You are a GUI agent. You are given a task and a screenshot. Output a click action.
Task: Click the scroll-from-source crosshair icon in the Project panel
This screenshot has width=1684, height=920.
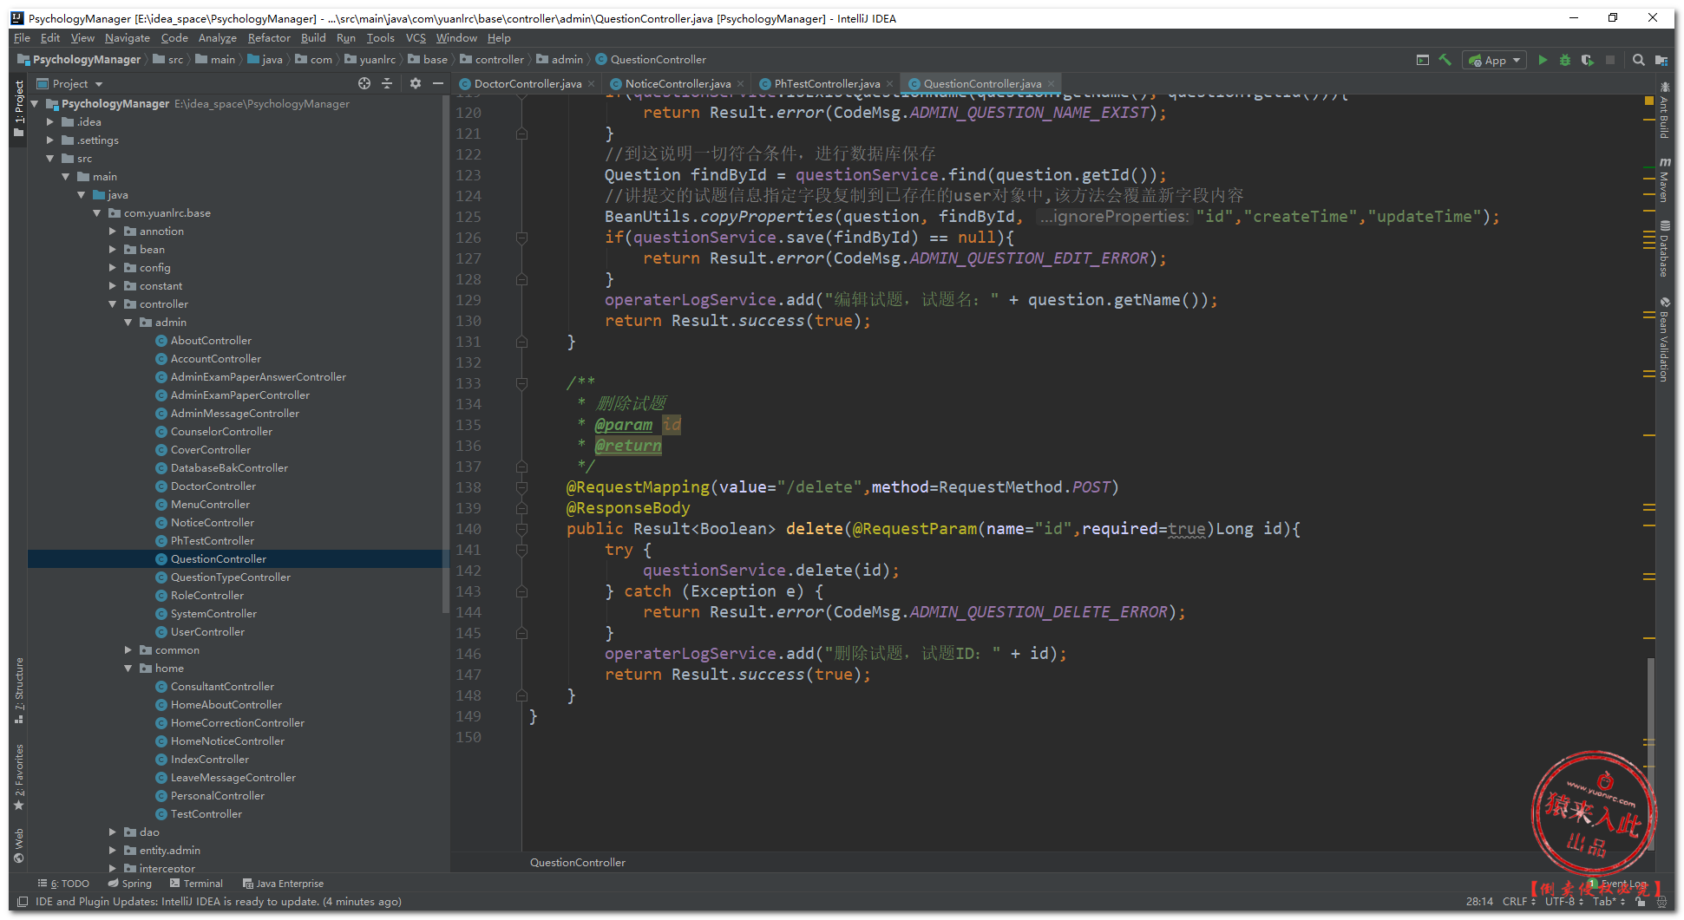coord(364,83)
